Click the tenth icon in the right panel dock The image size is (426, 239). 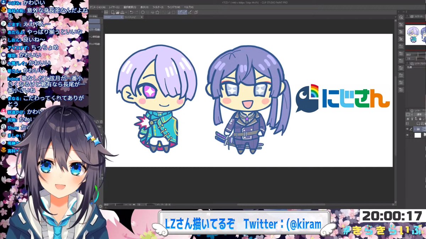pyautogui.click(x=401, y=82)
